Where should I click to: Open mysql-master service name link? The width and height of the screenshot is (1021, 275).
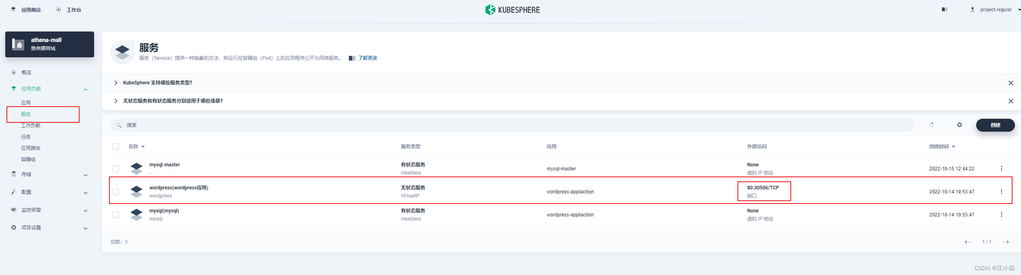(x=164, y=165)
